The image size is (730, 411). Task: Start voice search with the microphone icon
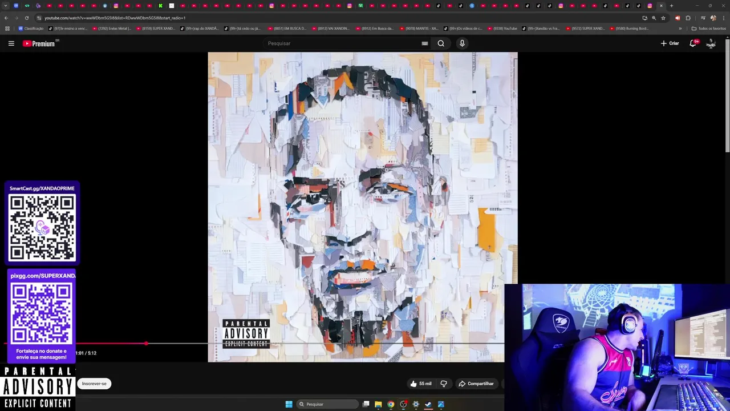click(x=462, y=43)
